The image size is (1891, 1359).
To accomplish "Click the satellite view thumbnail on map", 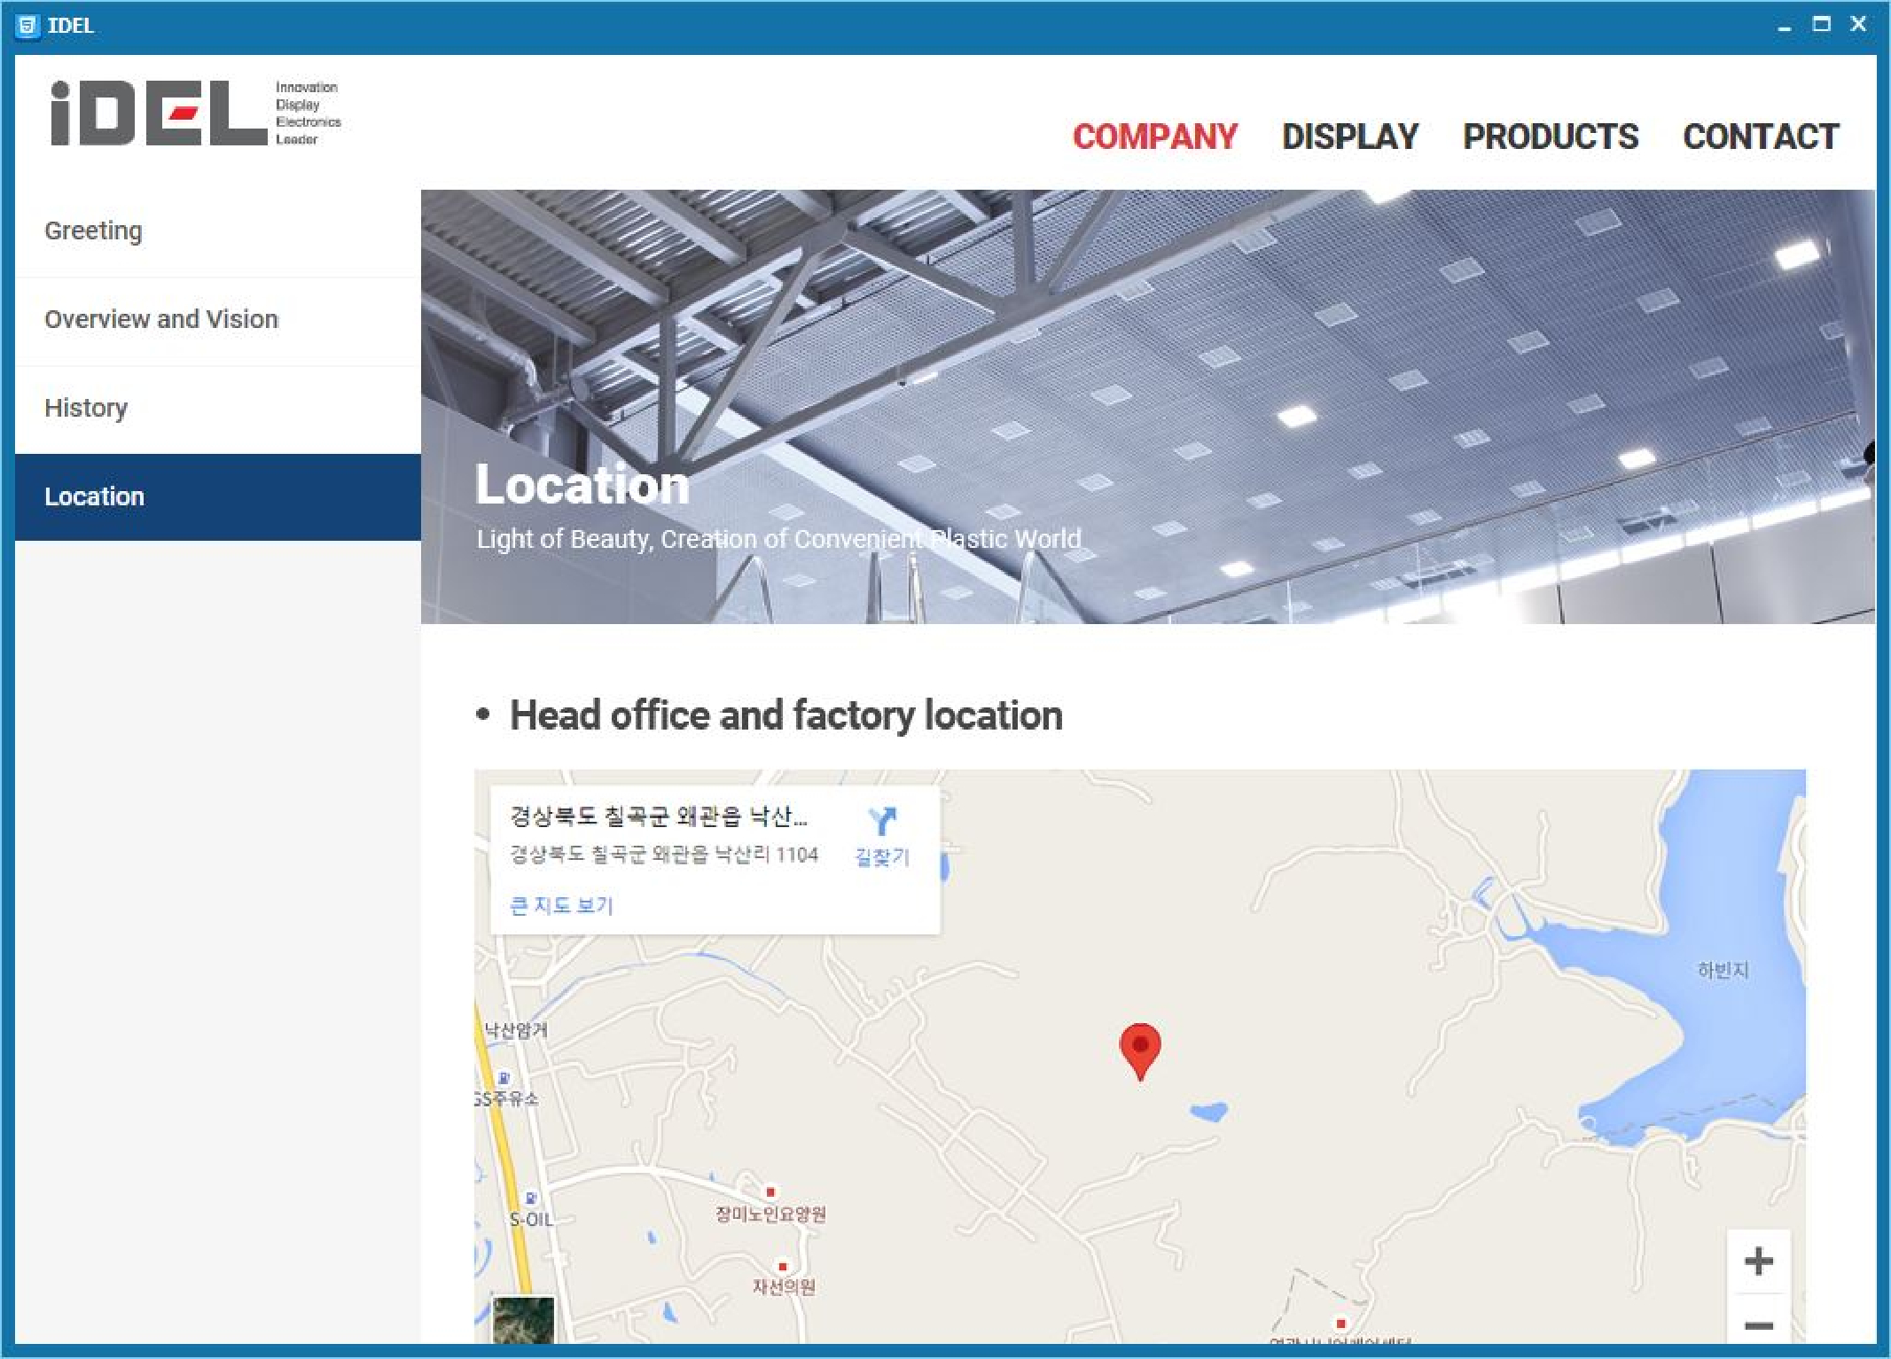I will click(524, 1320).
